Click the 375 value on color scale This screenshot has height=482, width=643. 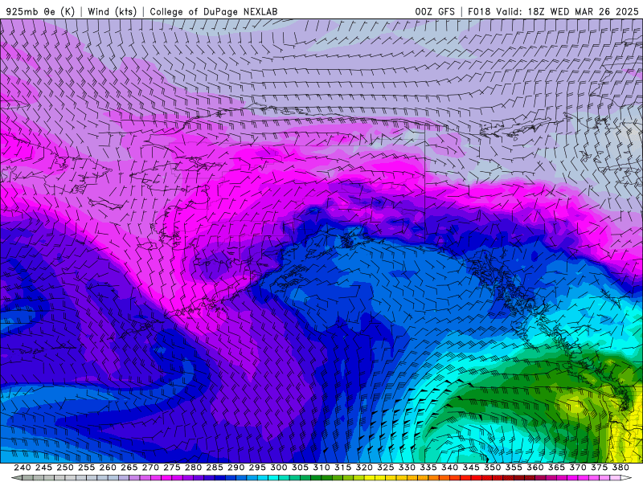pyautogui.click(x=599, y=468)
